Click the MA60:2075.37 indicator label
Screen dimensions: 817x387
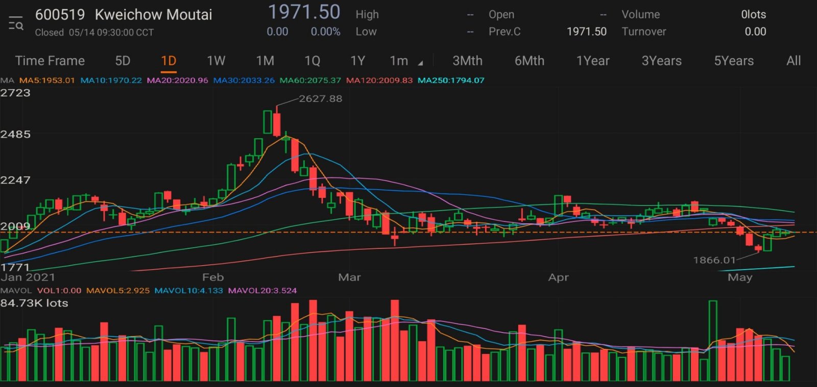310,80
